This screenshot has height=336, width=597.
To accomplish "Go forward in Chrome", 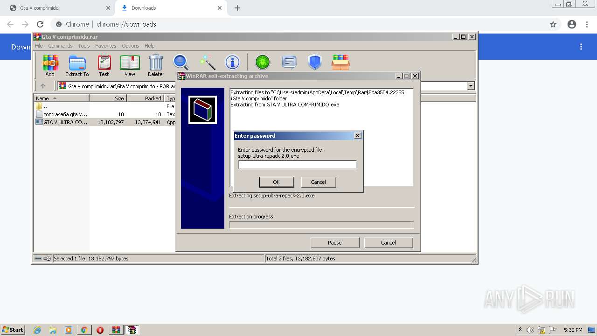I will tap(25, 24).
